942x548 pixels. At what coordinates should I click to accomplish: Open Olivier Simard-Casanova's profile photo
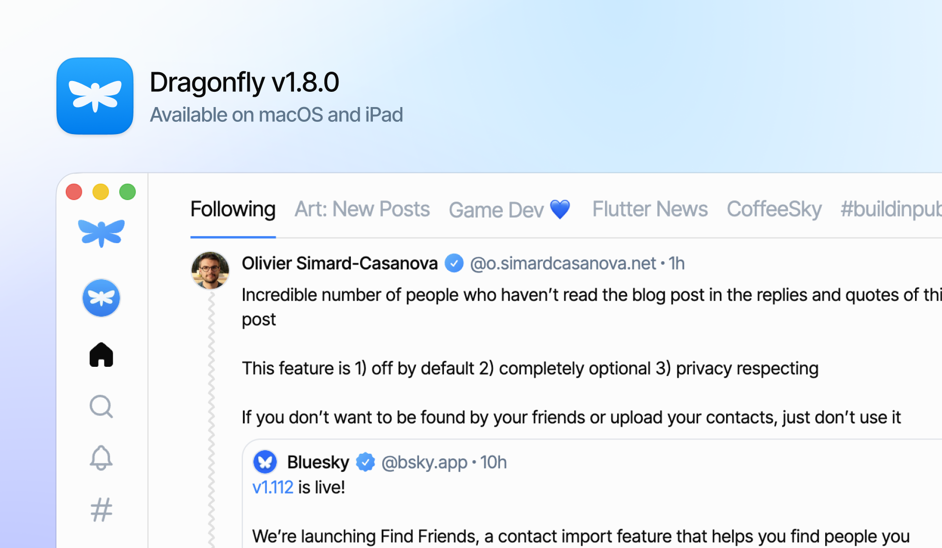coord(210,270)
